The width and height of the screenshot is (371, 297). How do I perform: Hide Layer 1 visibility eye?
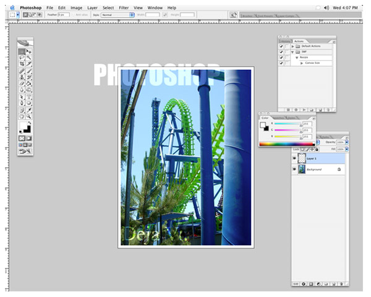(x=294, y=158)
